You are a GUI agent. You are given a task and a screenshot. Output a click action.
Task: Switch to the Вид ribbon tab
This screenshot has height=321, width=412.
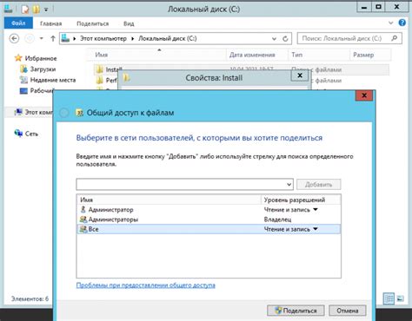[x=129, y=23]
